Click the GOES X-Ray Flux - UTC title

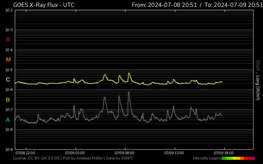(44, 5)
